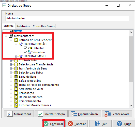Click the Direitos do Grupo window icon
Image resolution: width=135 pixels, height=127 pixels.
tap(4, 5)
